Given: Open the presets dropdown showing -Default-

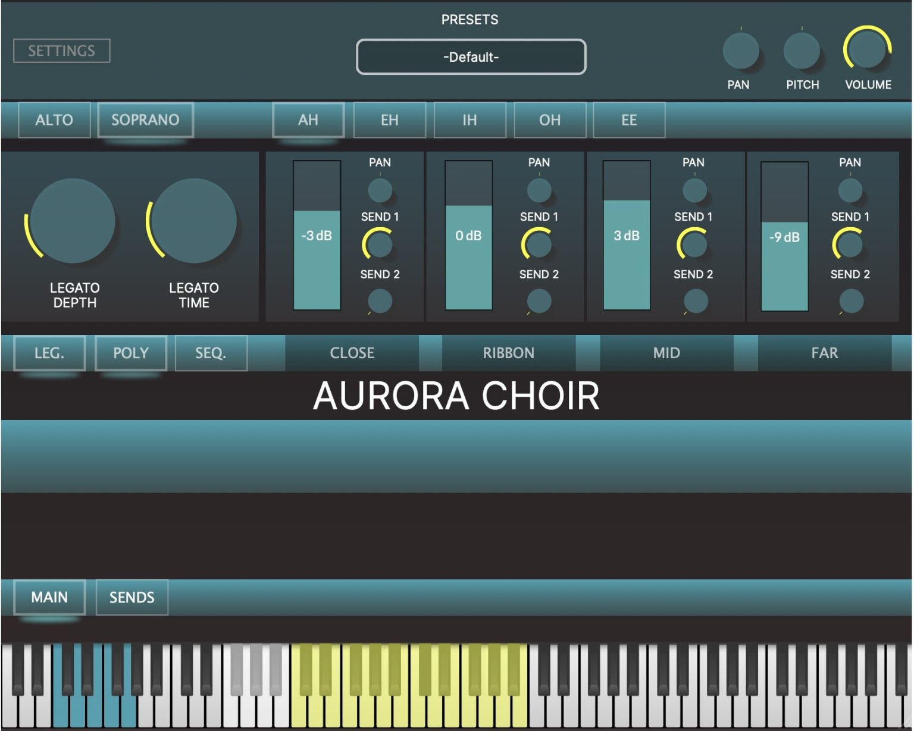Looking at the screenshot, I should [471, 57].
